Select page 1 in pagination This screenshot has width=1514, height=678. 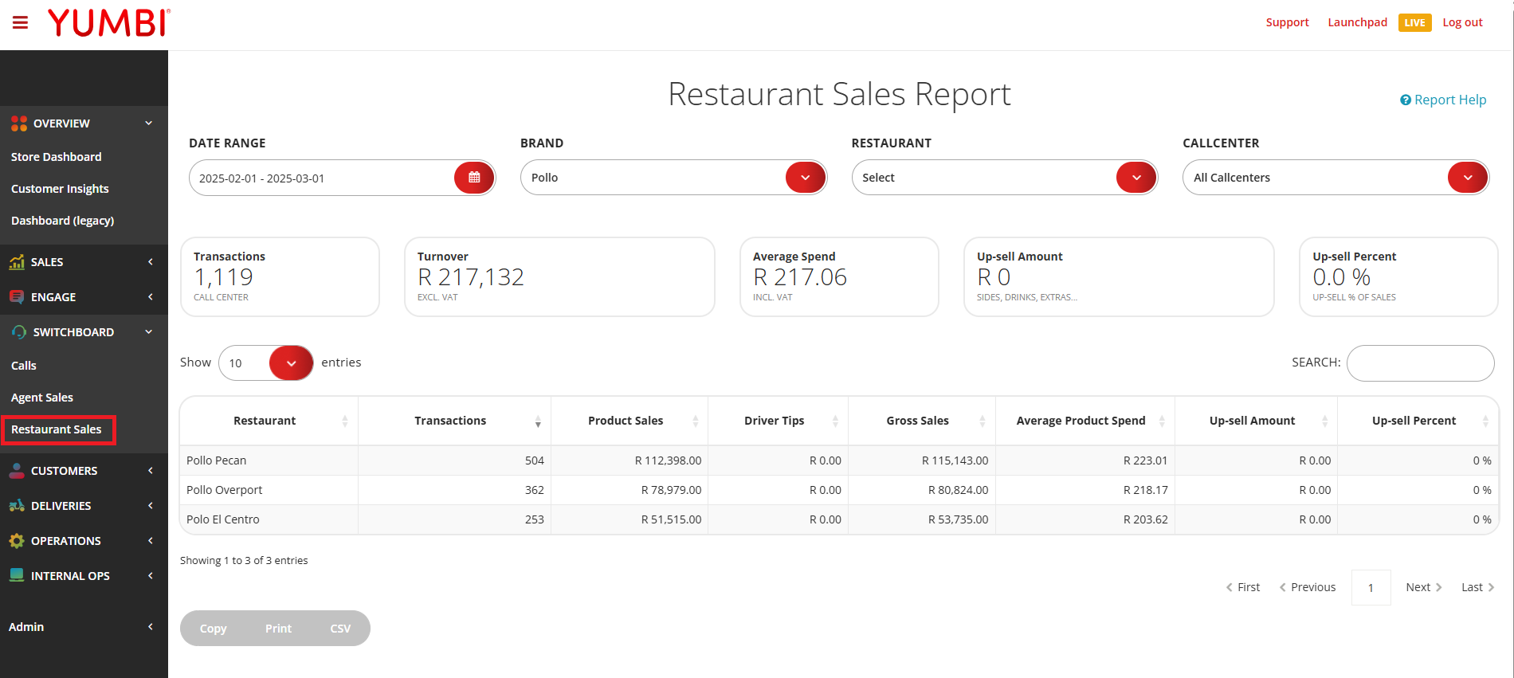point(1371,588)
